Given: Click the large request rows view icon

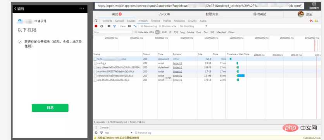Looking at the screenshot, I should pos(129,26).
